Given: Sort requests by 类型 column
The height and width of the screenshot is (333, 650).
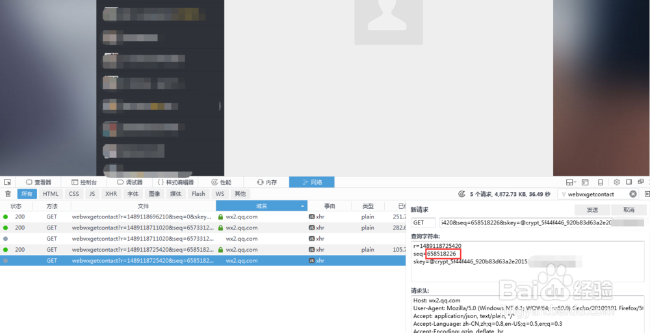Looking at the screenshot, I should (368, 206).
